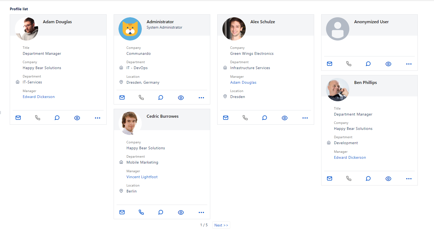The height and width of the screenshot is (230, 434).
Task: Click the chat bubble icon on Administrator's card
Action: (161, 97)
